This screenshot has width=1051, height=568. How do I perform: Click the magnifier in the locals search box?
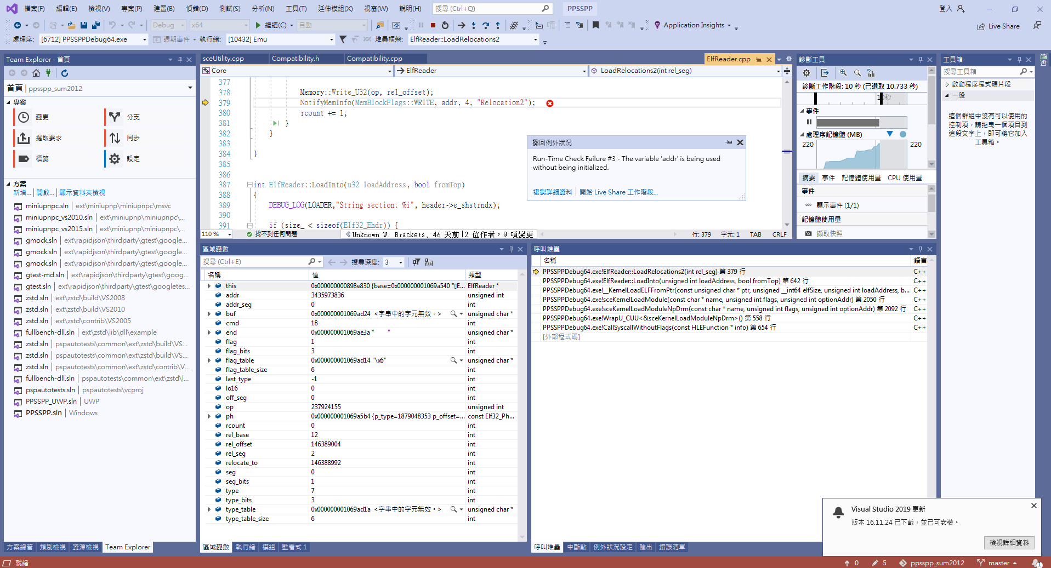(312, 262)
